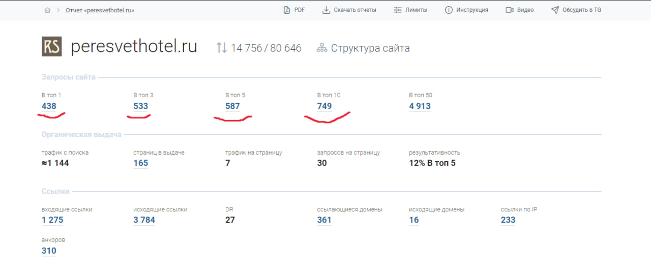Click the результативность value 12% В топ 5
Image resolution: width=651 pixels, height=274 pixels.
pos(432,163)
